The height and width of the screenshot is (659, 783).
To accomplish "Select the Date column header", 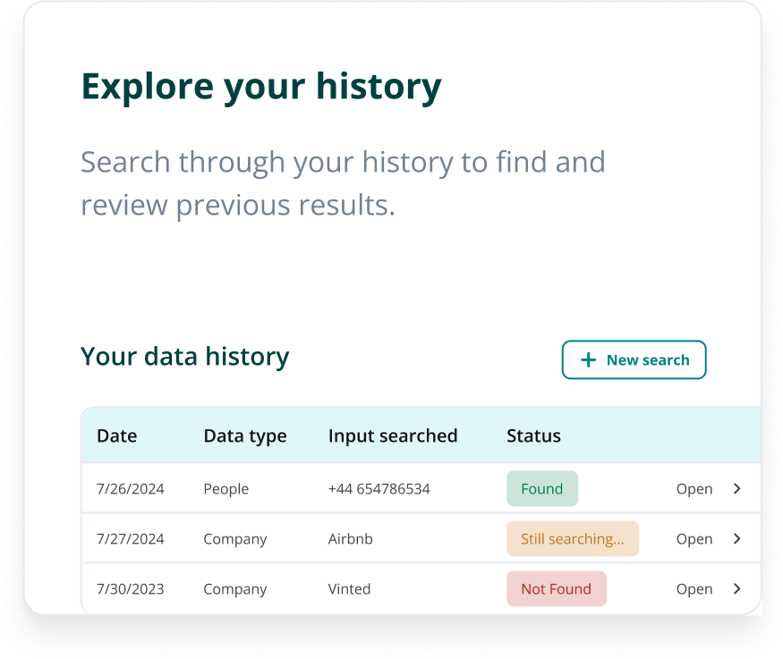I will [117, 435].
